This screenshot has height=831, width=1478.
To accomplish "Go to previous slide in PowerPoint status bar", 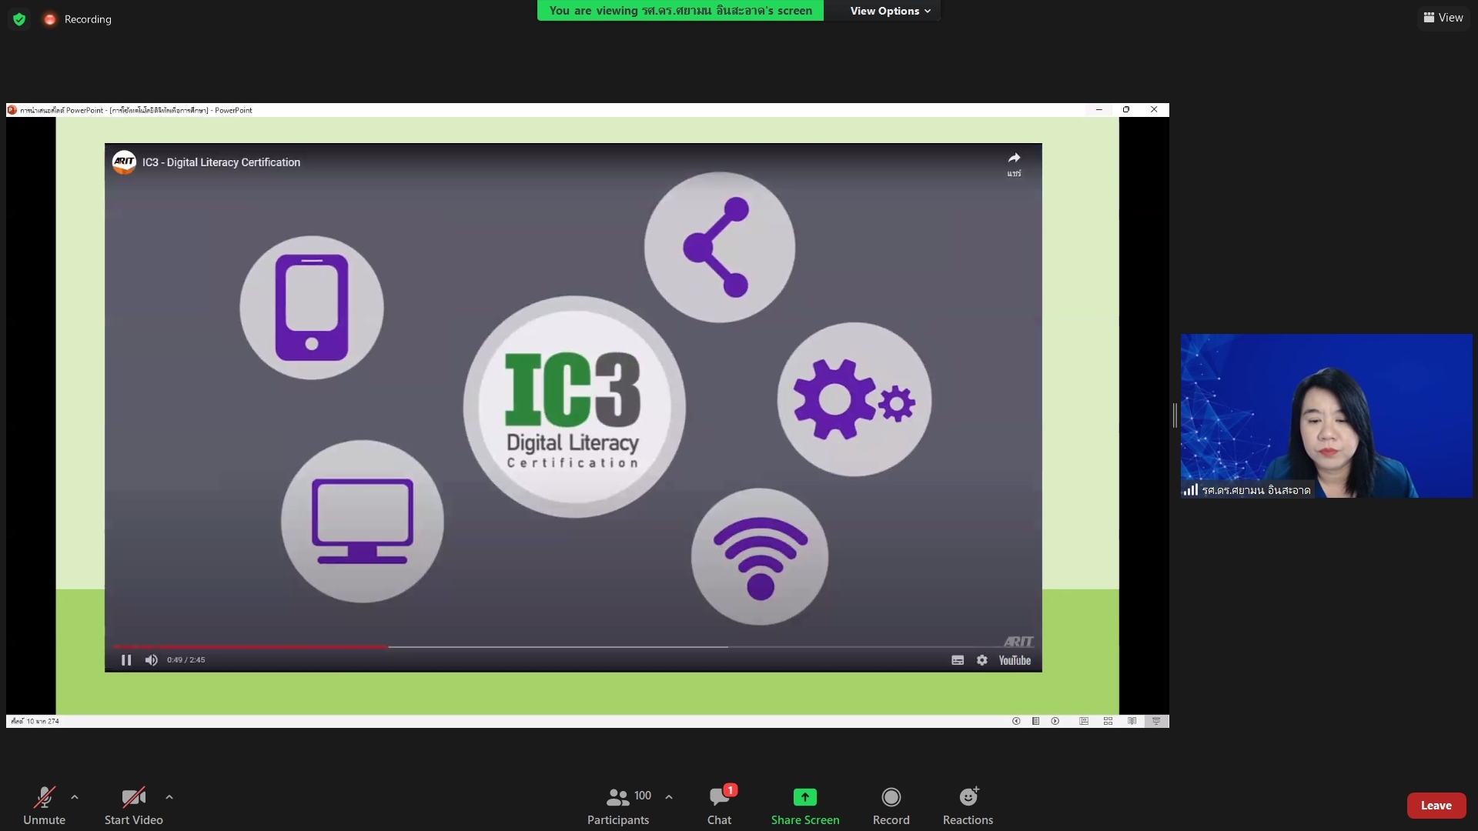I will 1016,721.
